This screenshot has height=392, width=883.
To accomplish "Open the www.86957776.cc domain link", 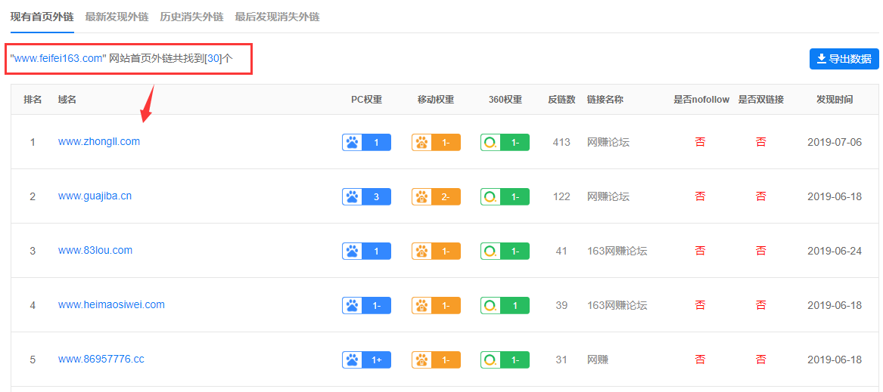I will pyautogui.click(x=101, y=359).
